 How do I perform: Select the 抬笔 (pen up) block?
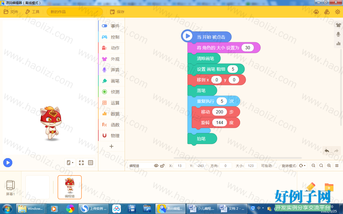[x=202, y=139]
